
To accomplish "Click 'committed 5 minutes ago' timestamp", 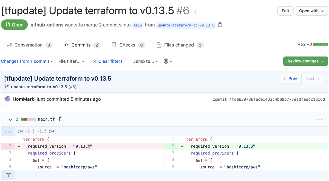I will [x=74, y=99].
